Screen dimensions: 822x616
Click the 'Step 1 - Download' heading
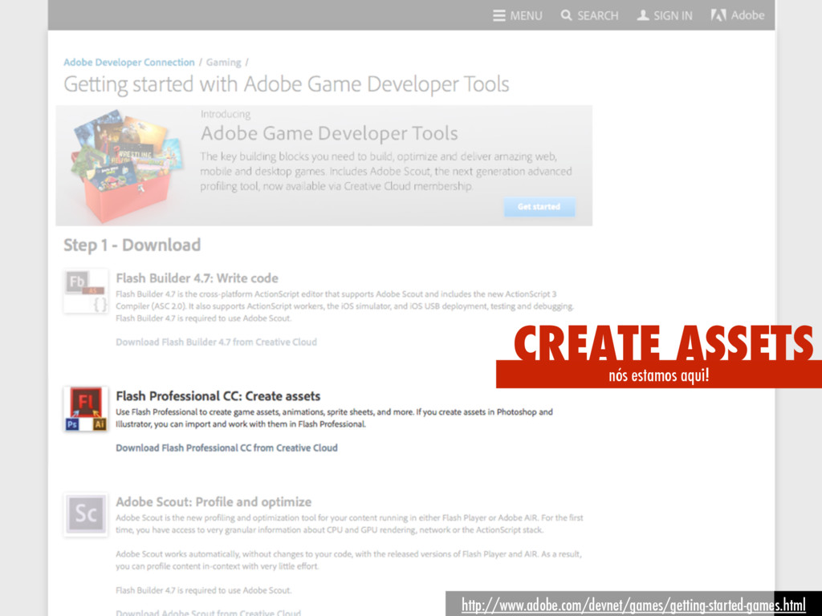click(132, 245)
